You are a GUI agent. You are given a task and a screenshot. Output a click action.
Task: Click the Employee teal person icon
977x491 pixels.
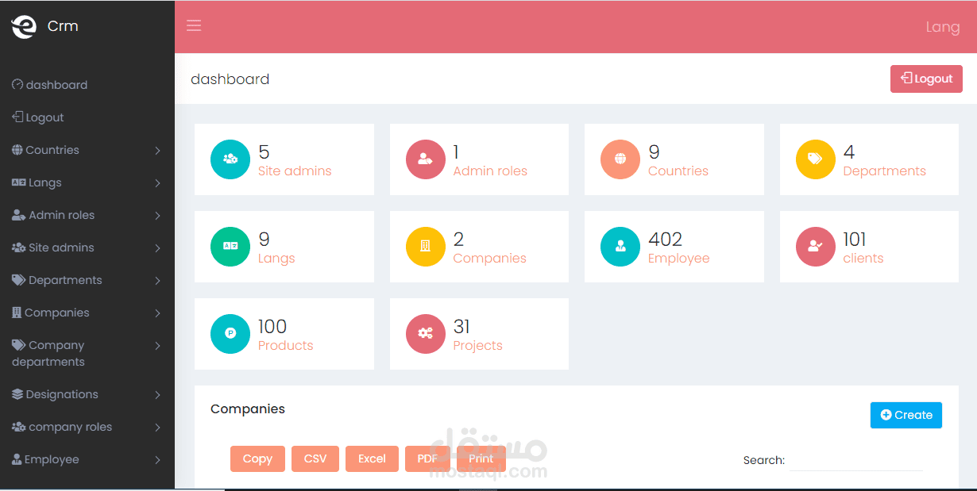(620, 247)
